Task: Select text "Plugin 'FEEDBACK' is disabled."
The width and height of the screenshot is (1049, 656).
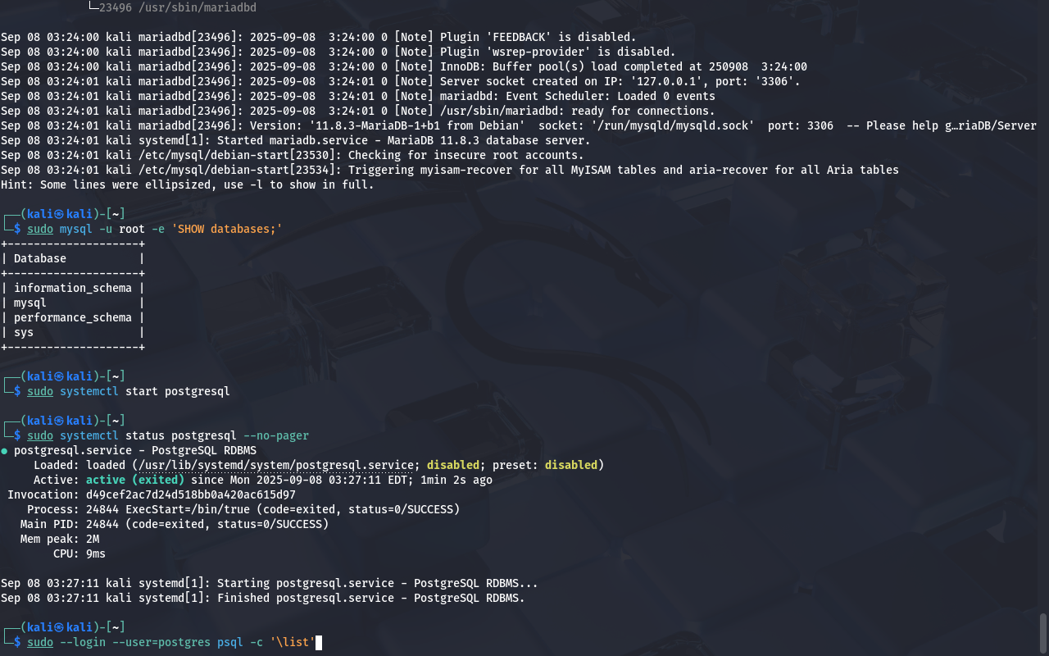Action: 538,37
